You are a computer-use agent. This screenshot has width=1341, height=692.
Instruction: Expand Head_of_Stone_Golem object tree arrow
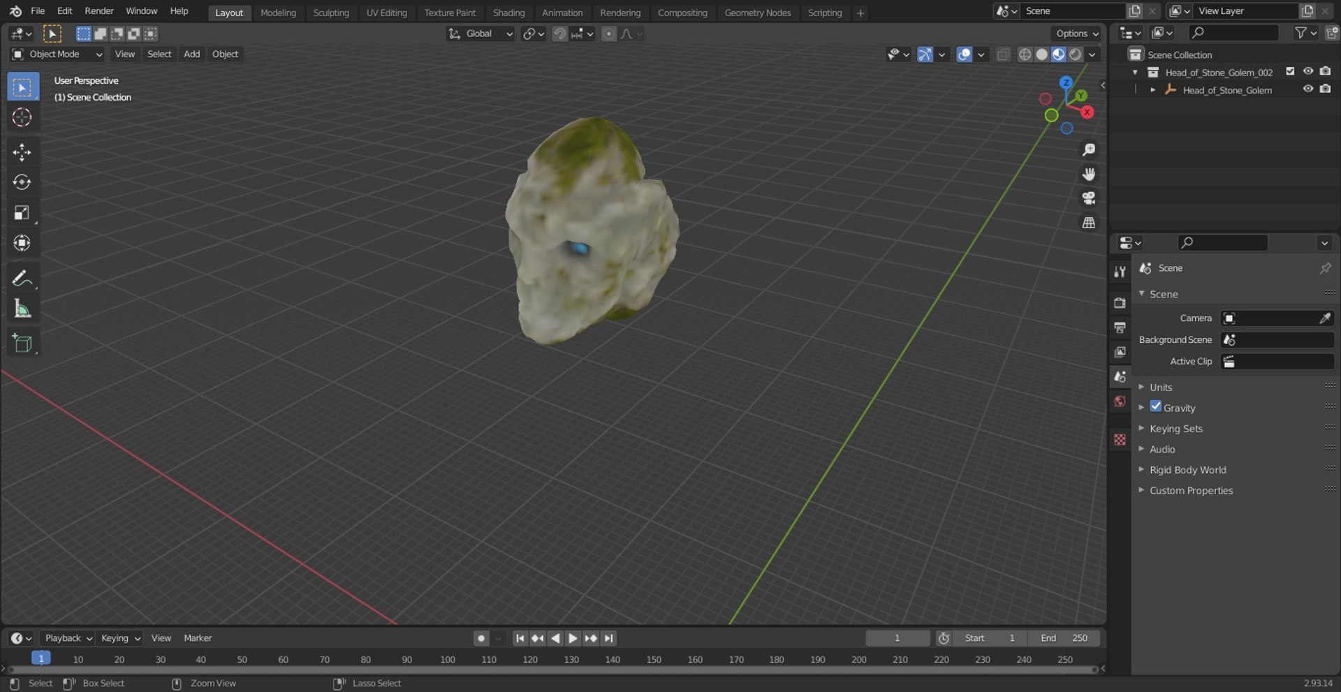click(x=1152, y=90)
